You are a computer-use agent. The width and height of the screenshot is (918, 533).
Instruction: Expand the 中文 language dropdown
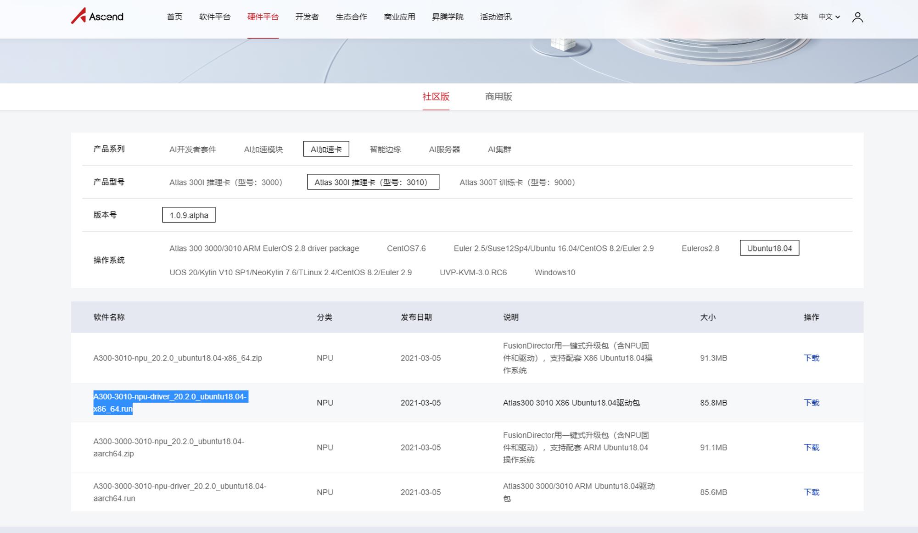[829, 17]
